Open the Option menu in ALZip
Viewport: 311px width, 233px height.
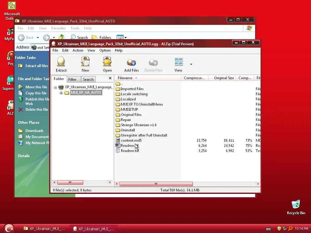(105, 50)
